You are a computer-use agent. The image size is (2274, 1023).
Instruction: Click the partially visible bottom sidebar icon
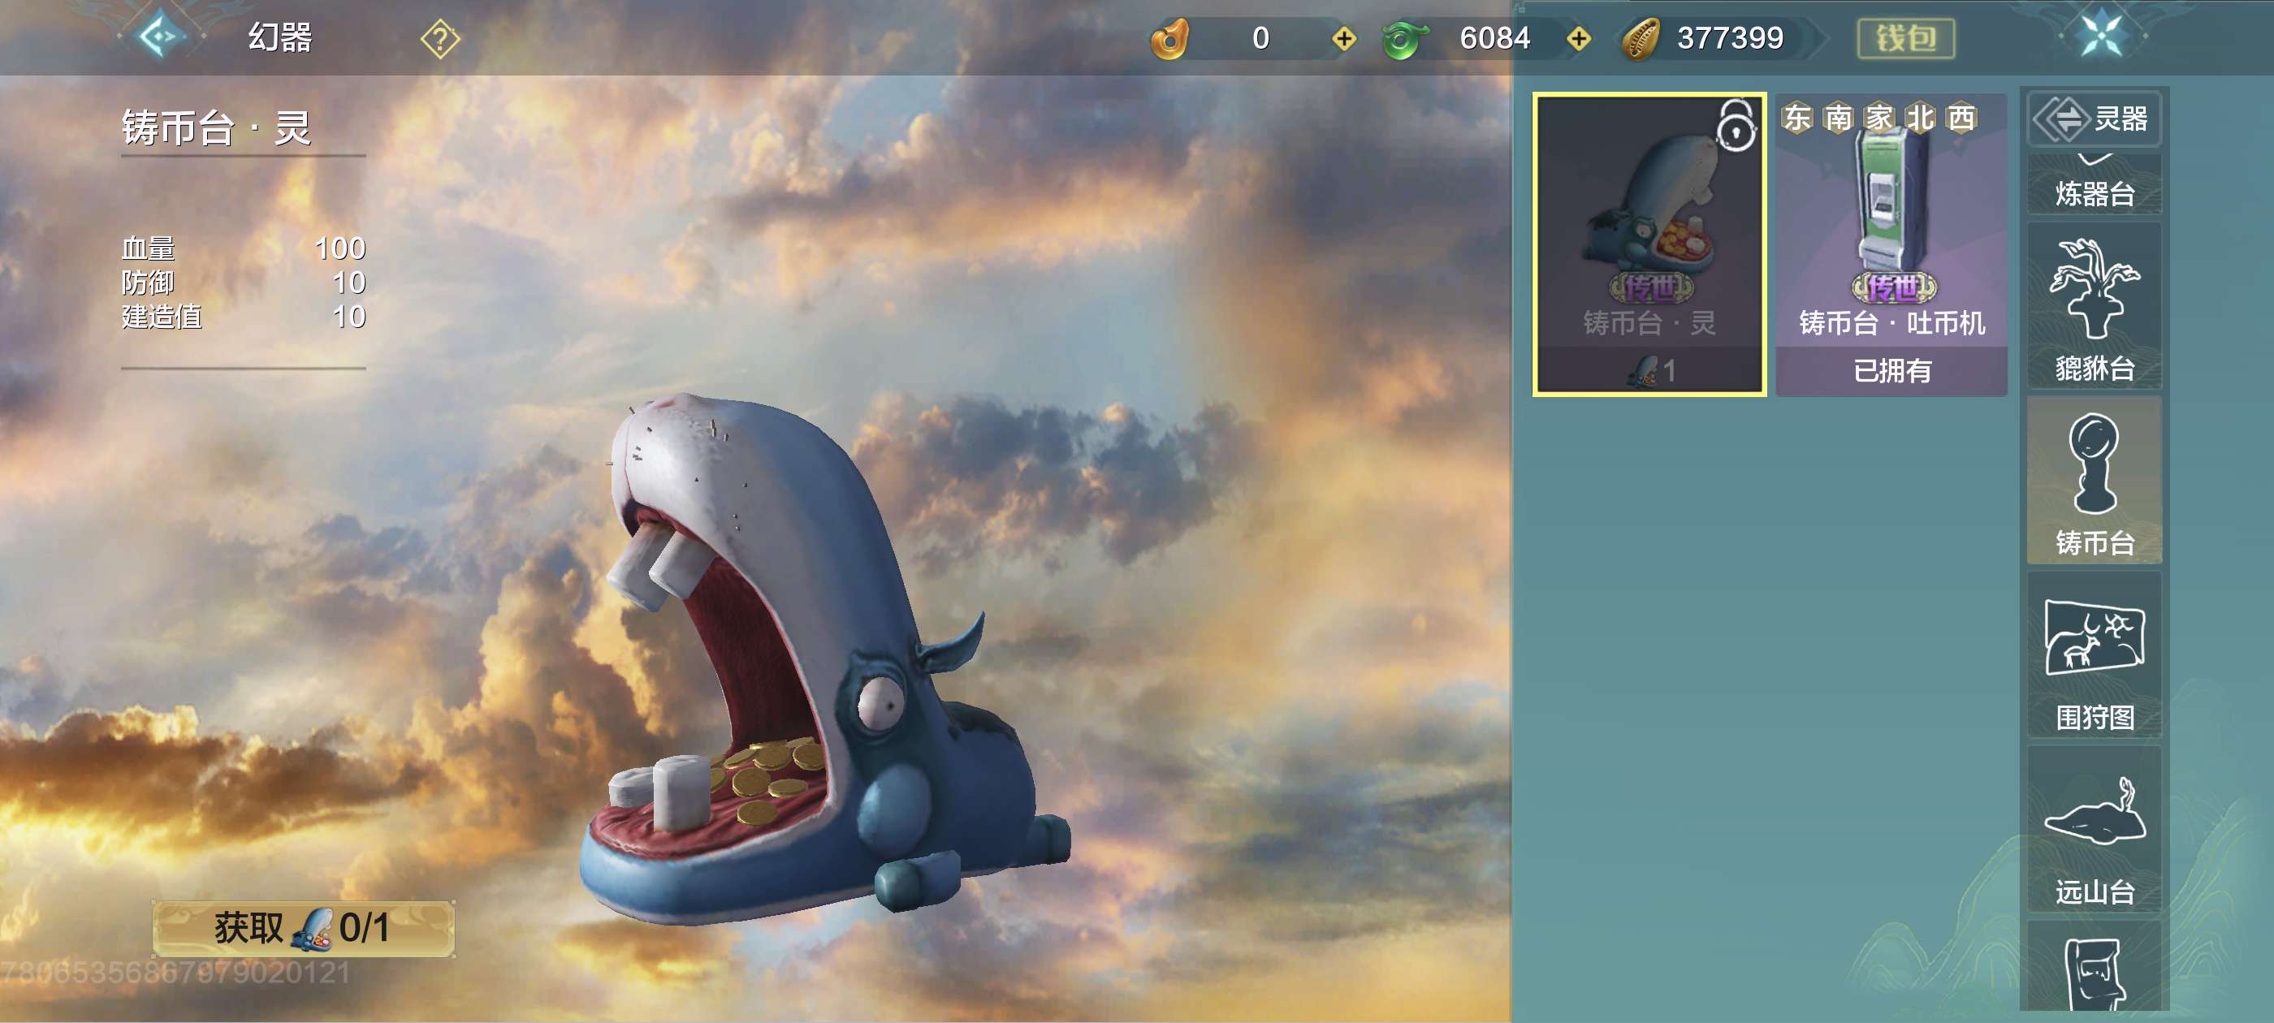tap(2094, 971)
